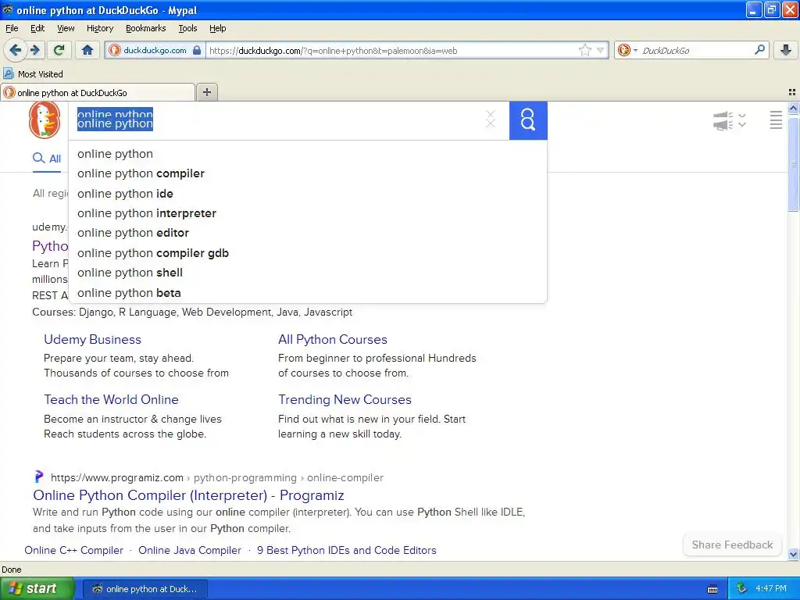Screen dimensions: 800x600
Task: Click the system tray notification icon
Action: point(741,589)
